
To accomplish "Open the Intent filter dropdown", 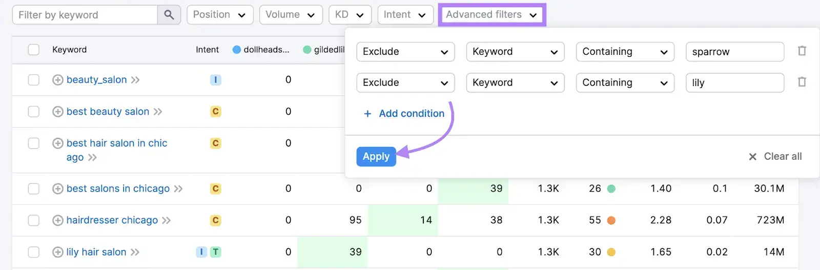I will (x=405, y=15).
